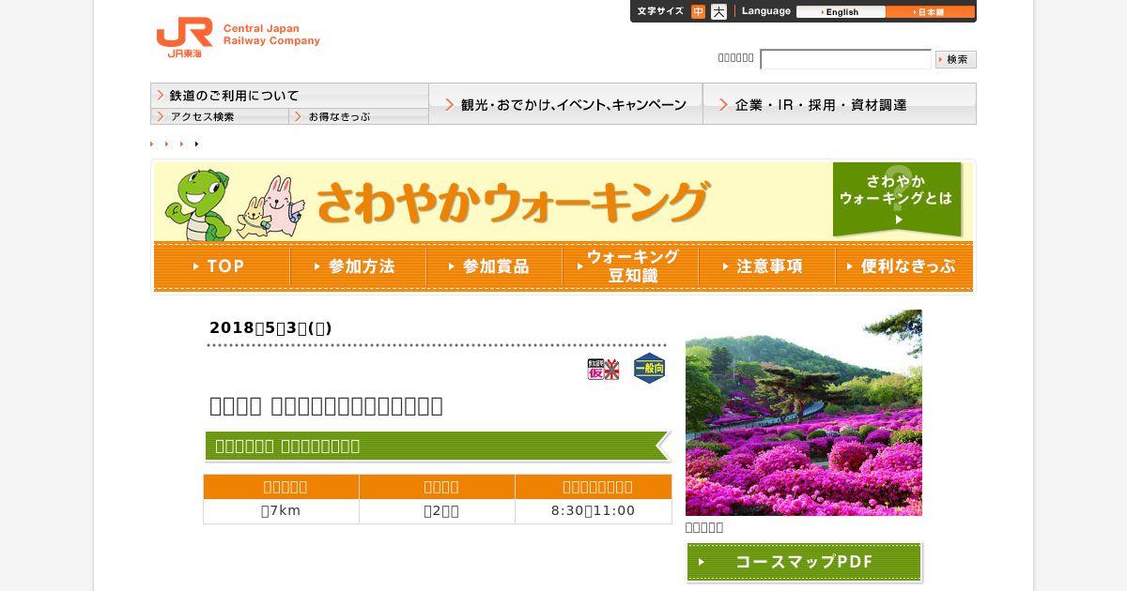This screenshot has width=1127, height=591.
Task: Go to the TOP tab
Action: [222, 266]
